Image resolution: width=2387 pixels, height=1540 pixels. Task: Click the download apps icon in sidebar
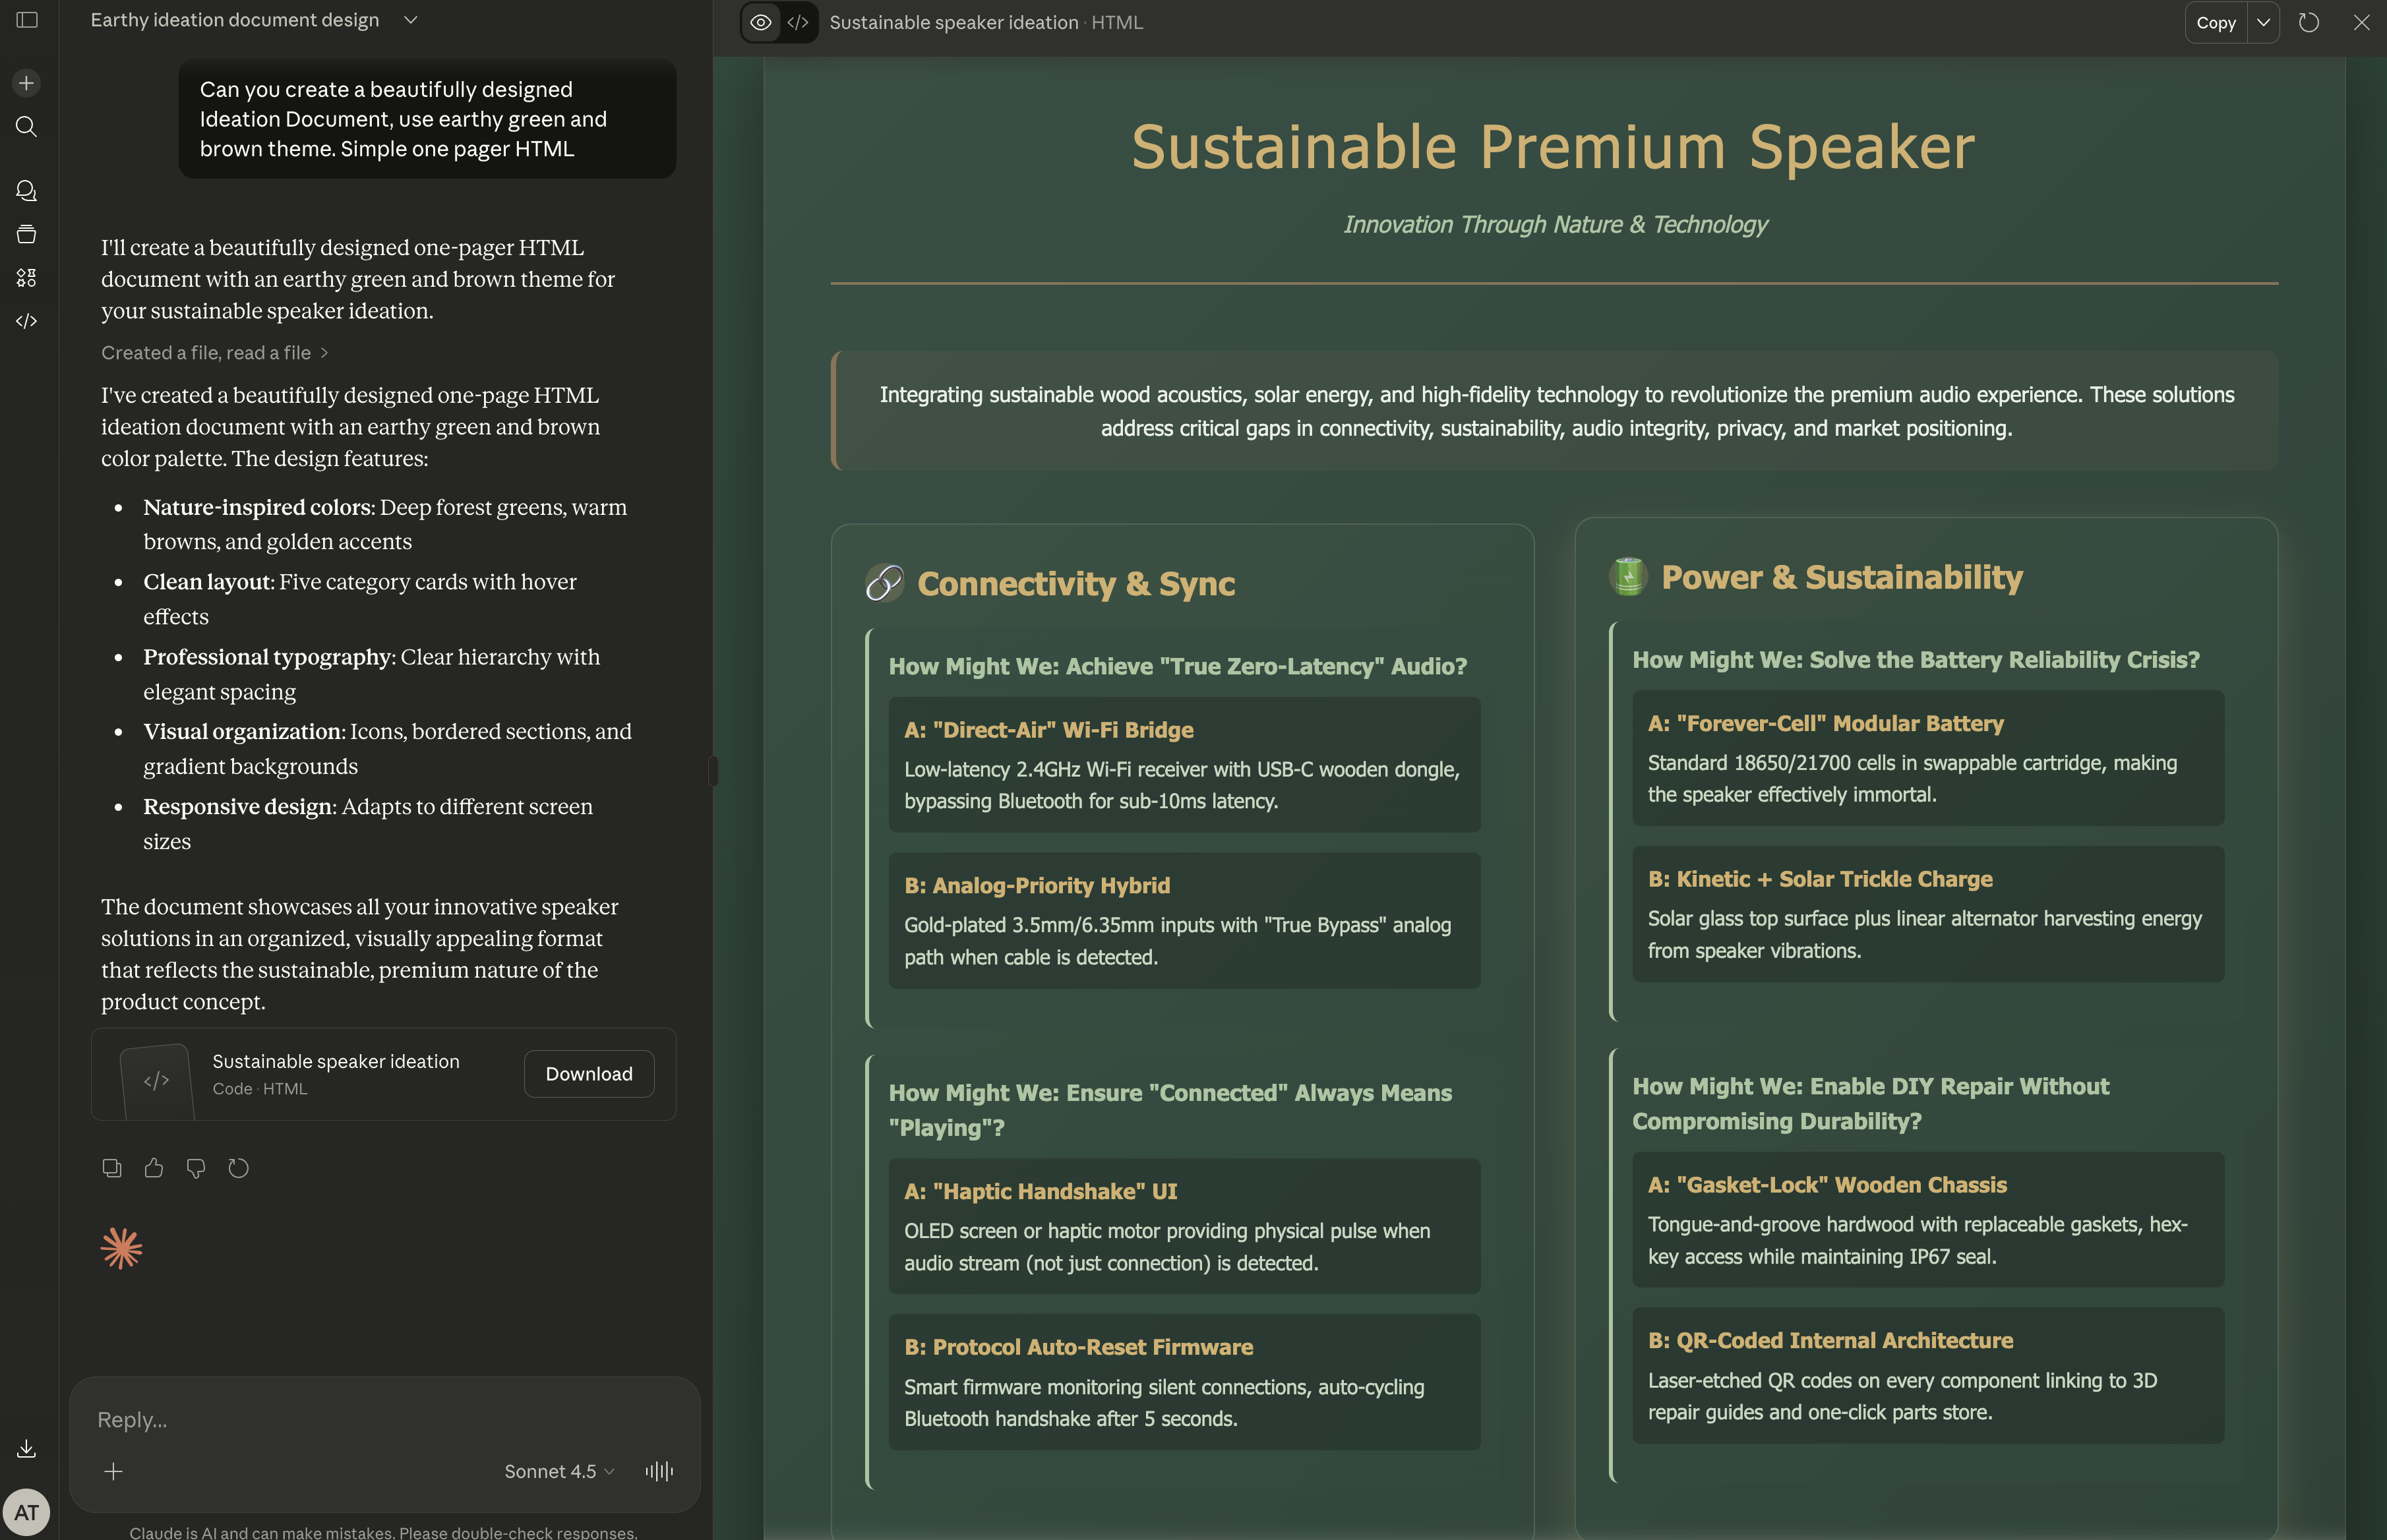pyautogui.click(x=27, y=1448)
